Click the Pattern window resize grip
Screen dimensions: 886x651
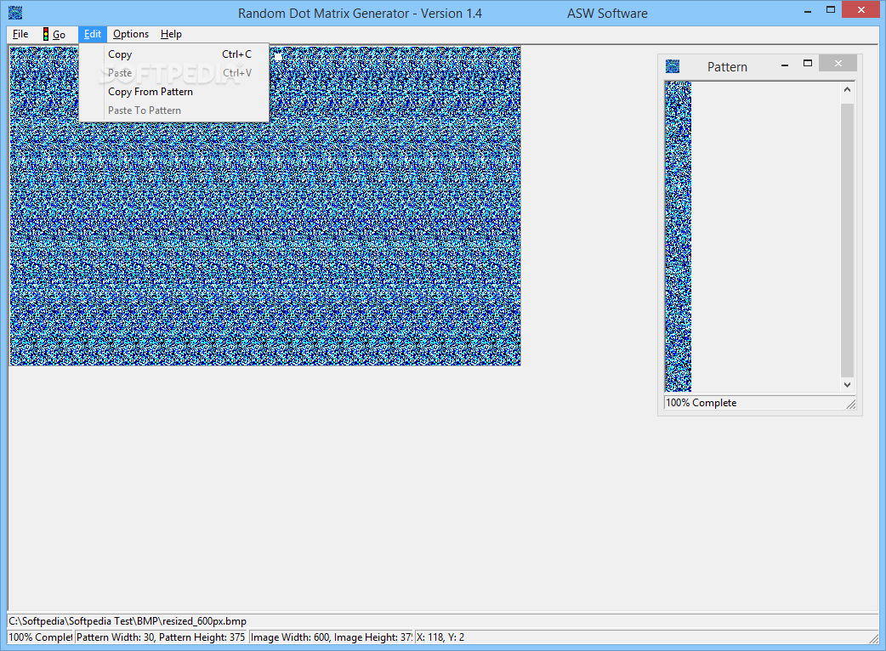tap(851, 404)
